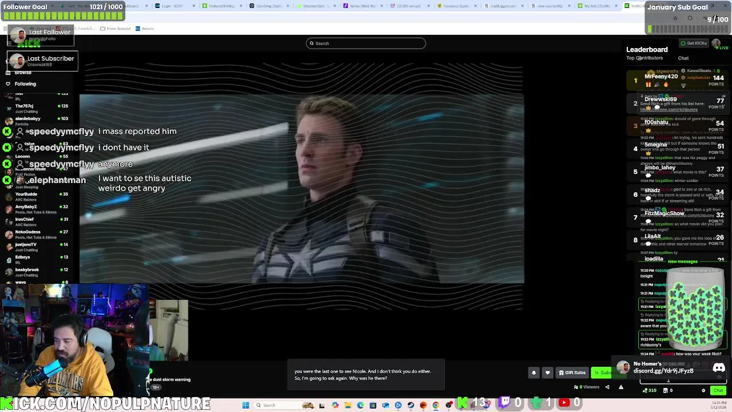Click the share stream icon
732x412 pixels.
[607, 387]
